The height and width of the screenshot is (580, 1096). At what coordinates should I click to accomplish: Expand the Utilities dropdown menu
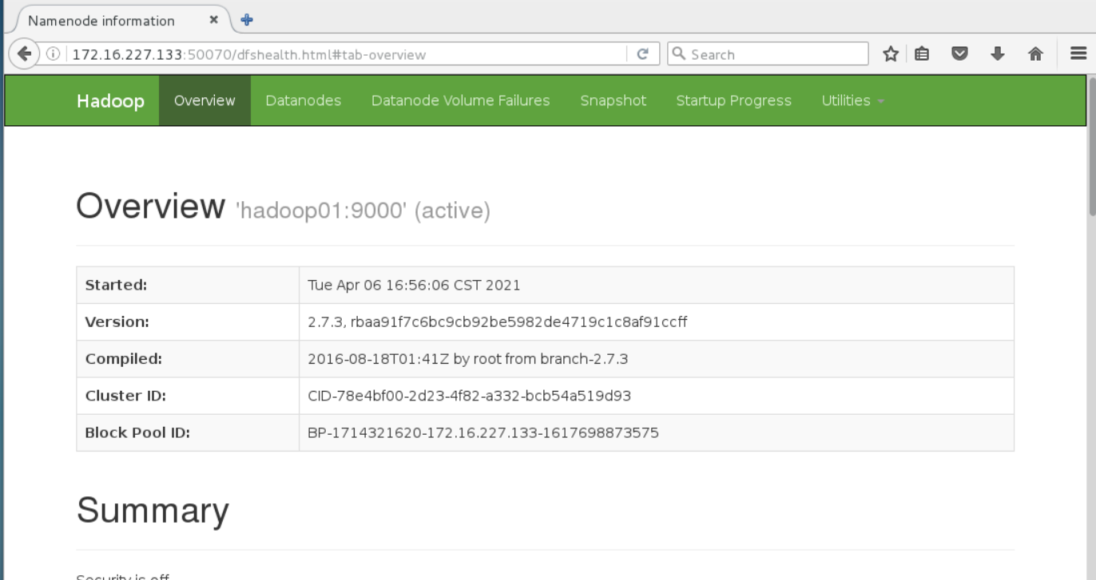click(853, 101)
